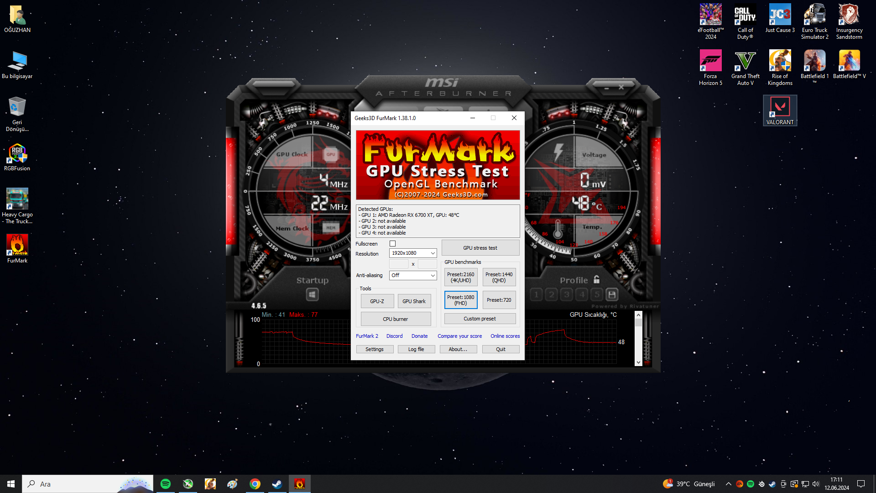Select Afterburner profile slot 3
This screenshot has height=493, width=876.
tap(567, 295)
